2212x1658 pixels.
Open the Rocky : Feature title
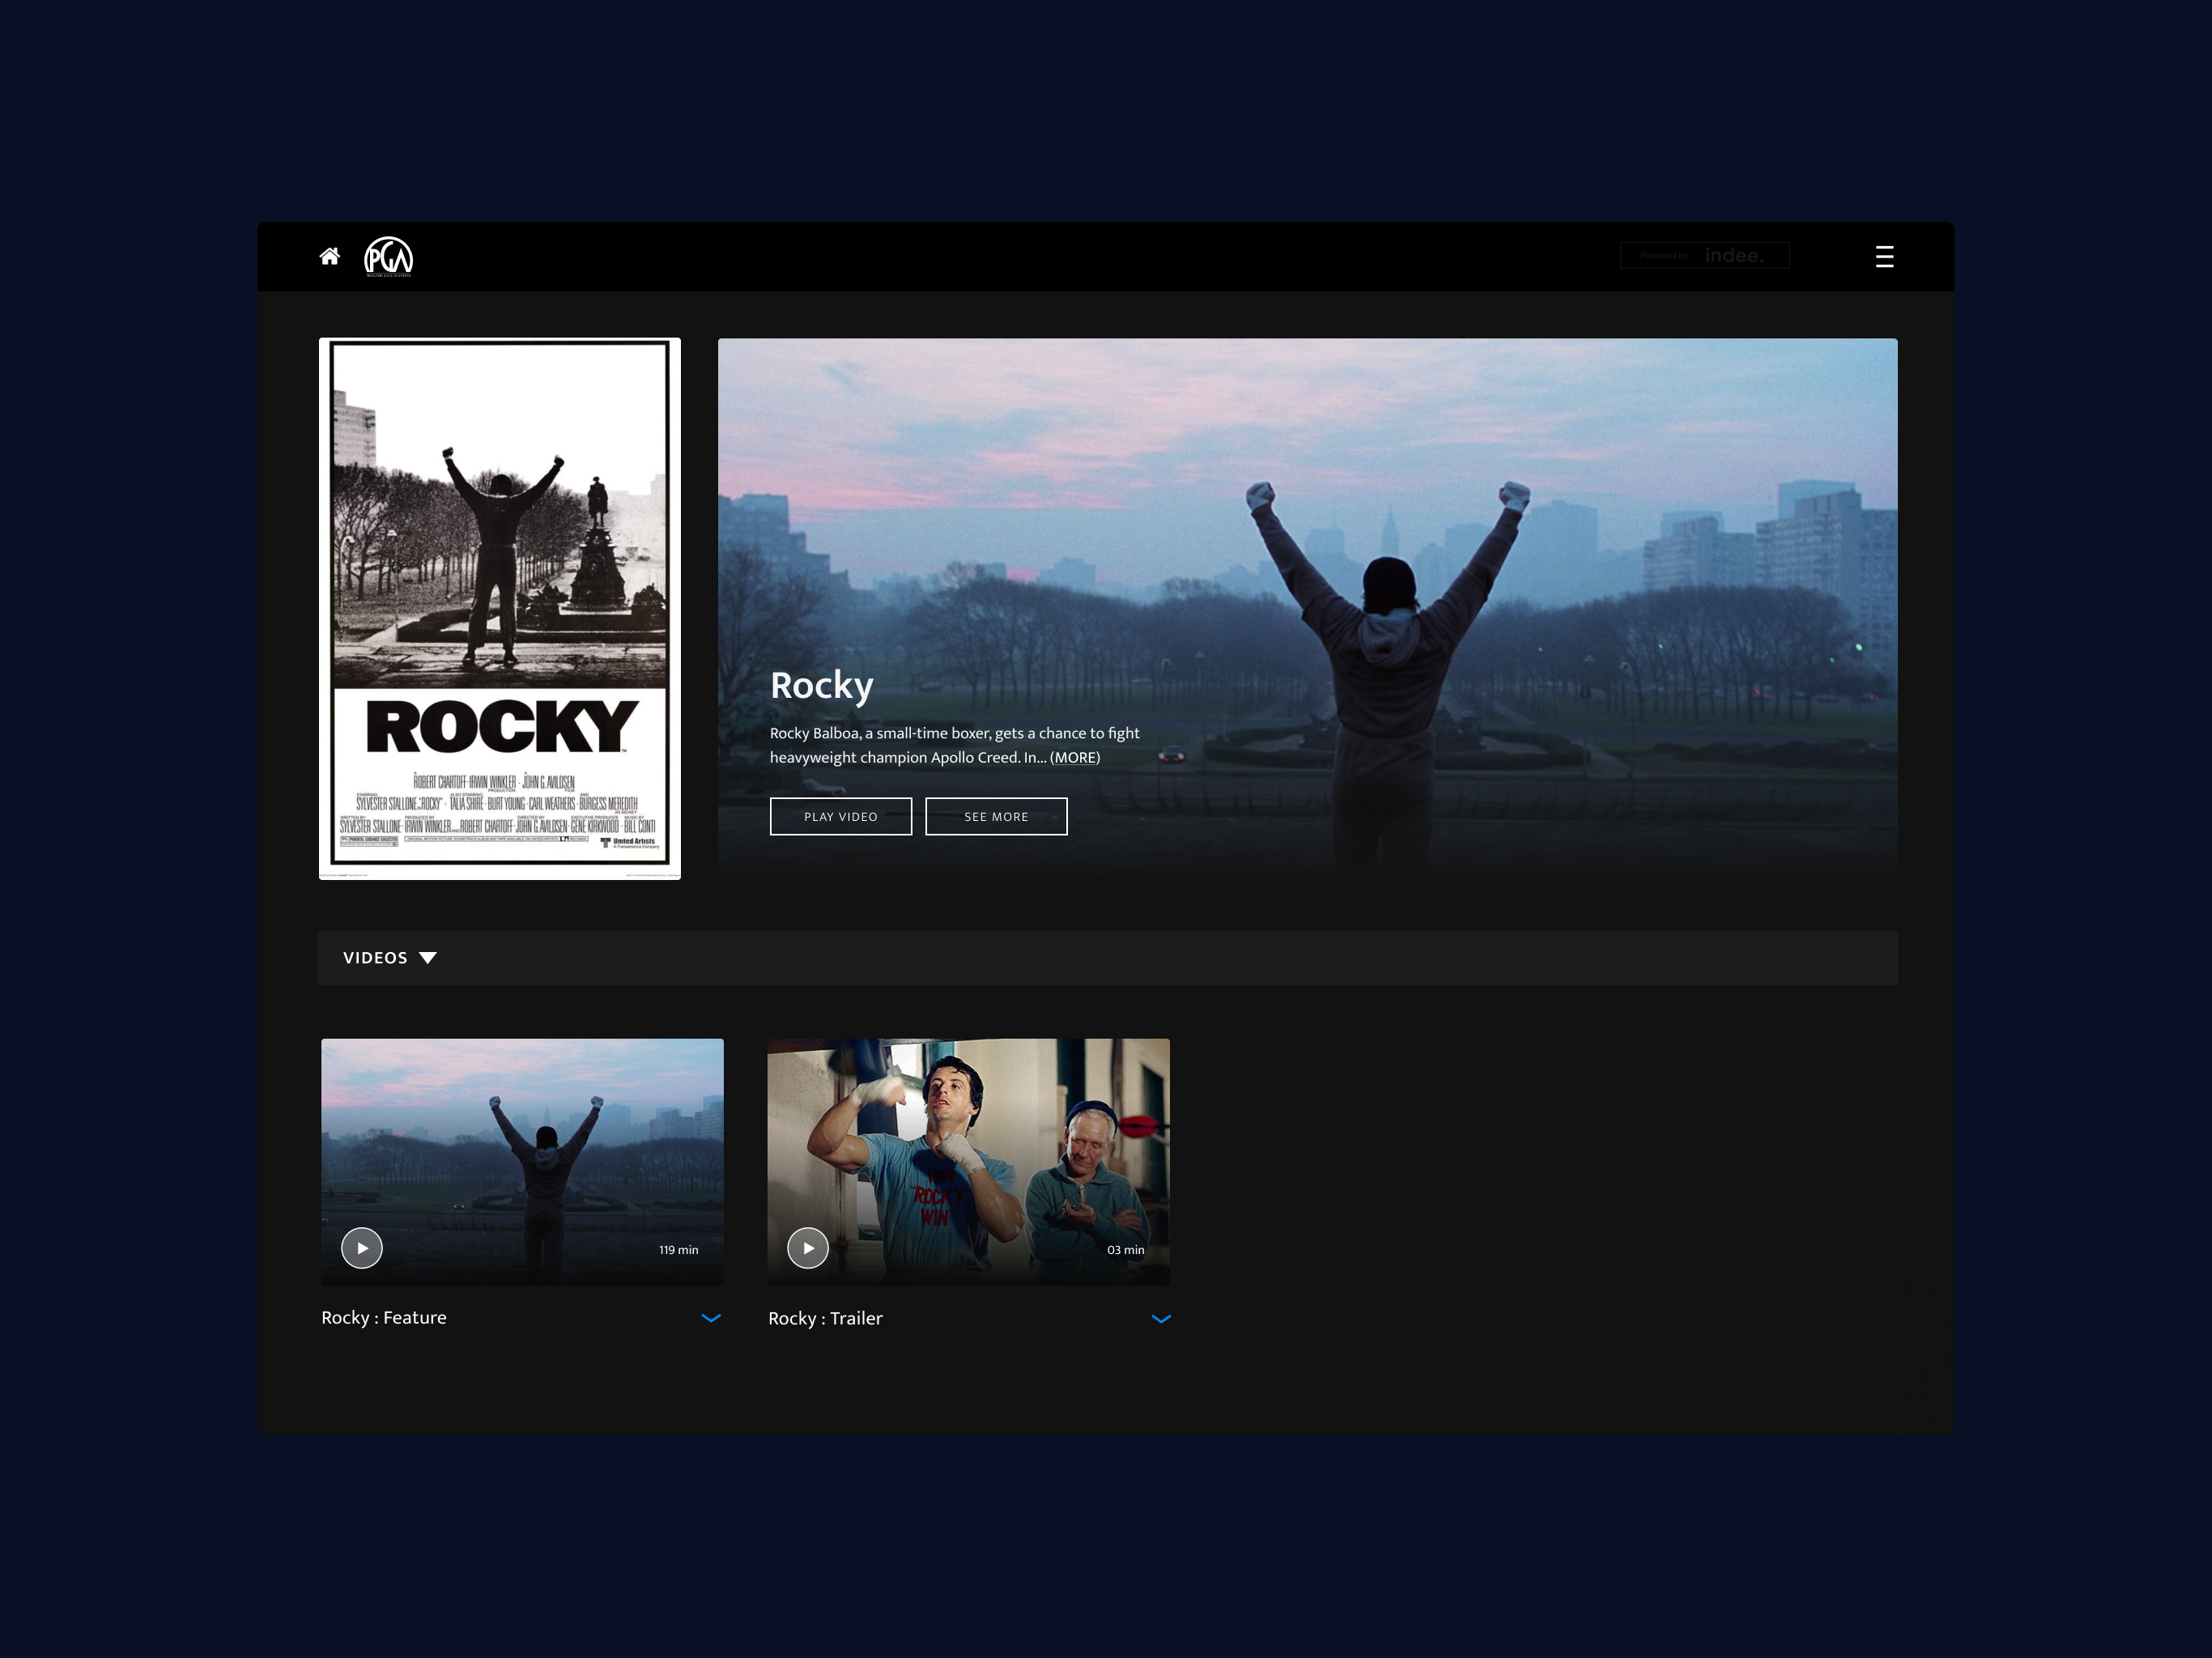pos(384,1317)
